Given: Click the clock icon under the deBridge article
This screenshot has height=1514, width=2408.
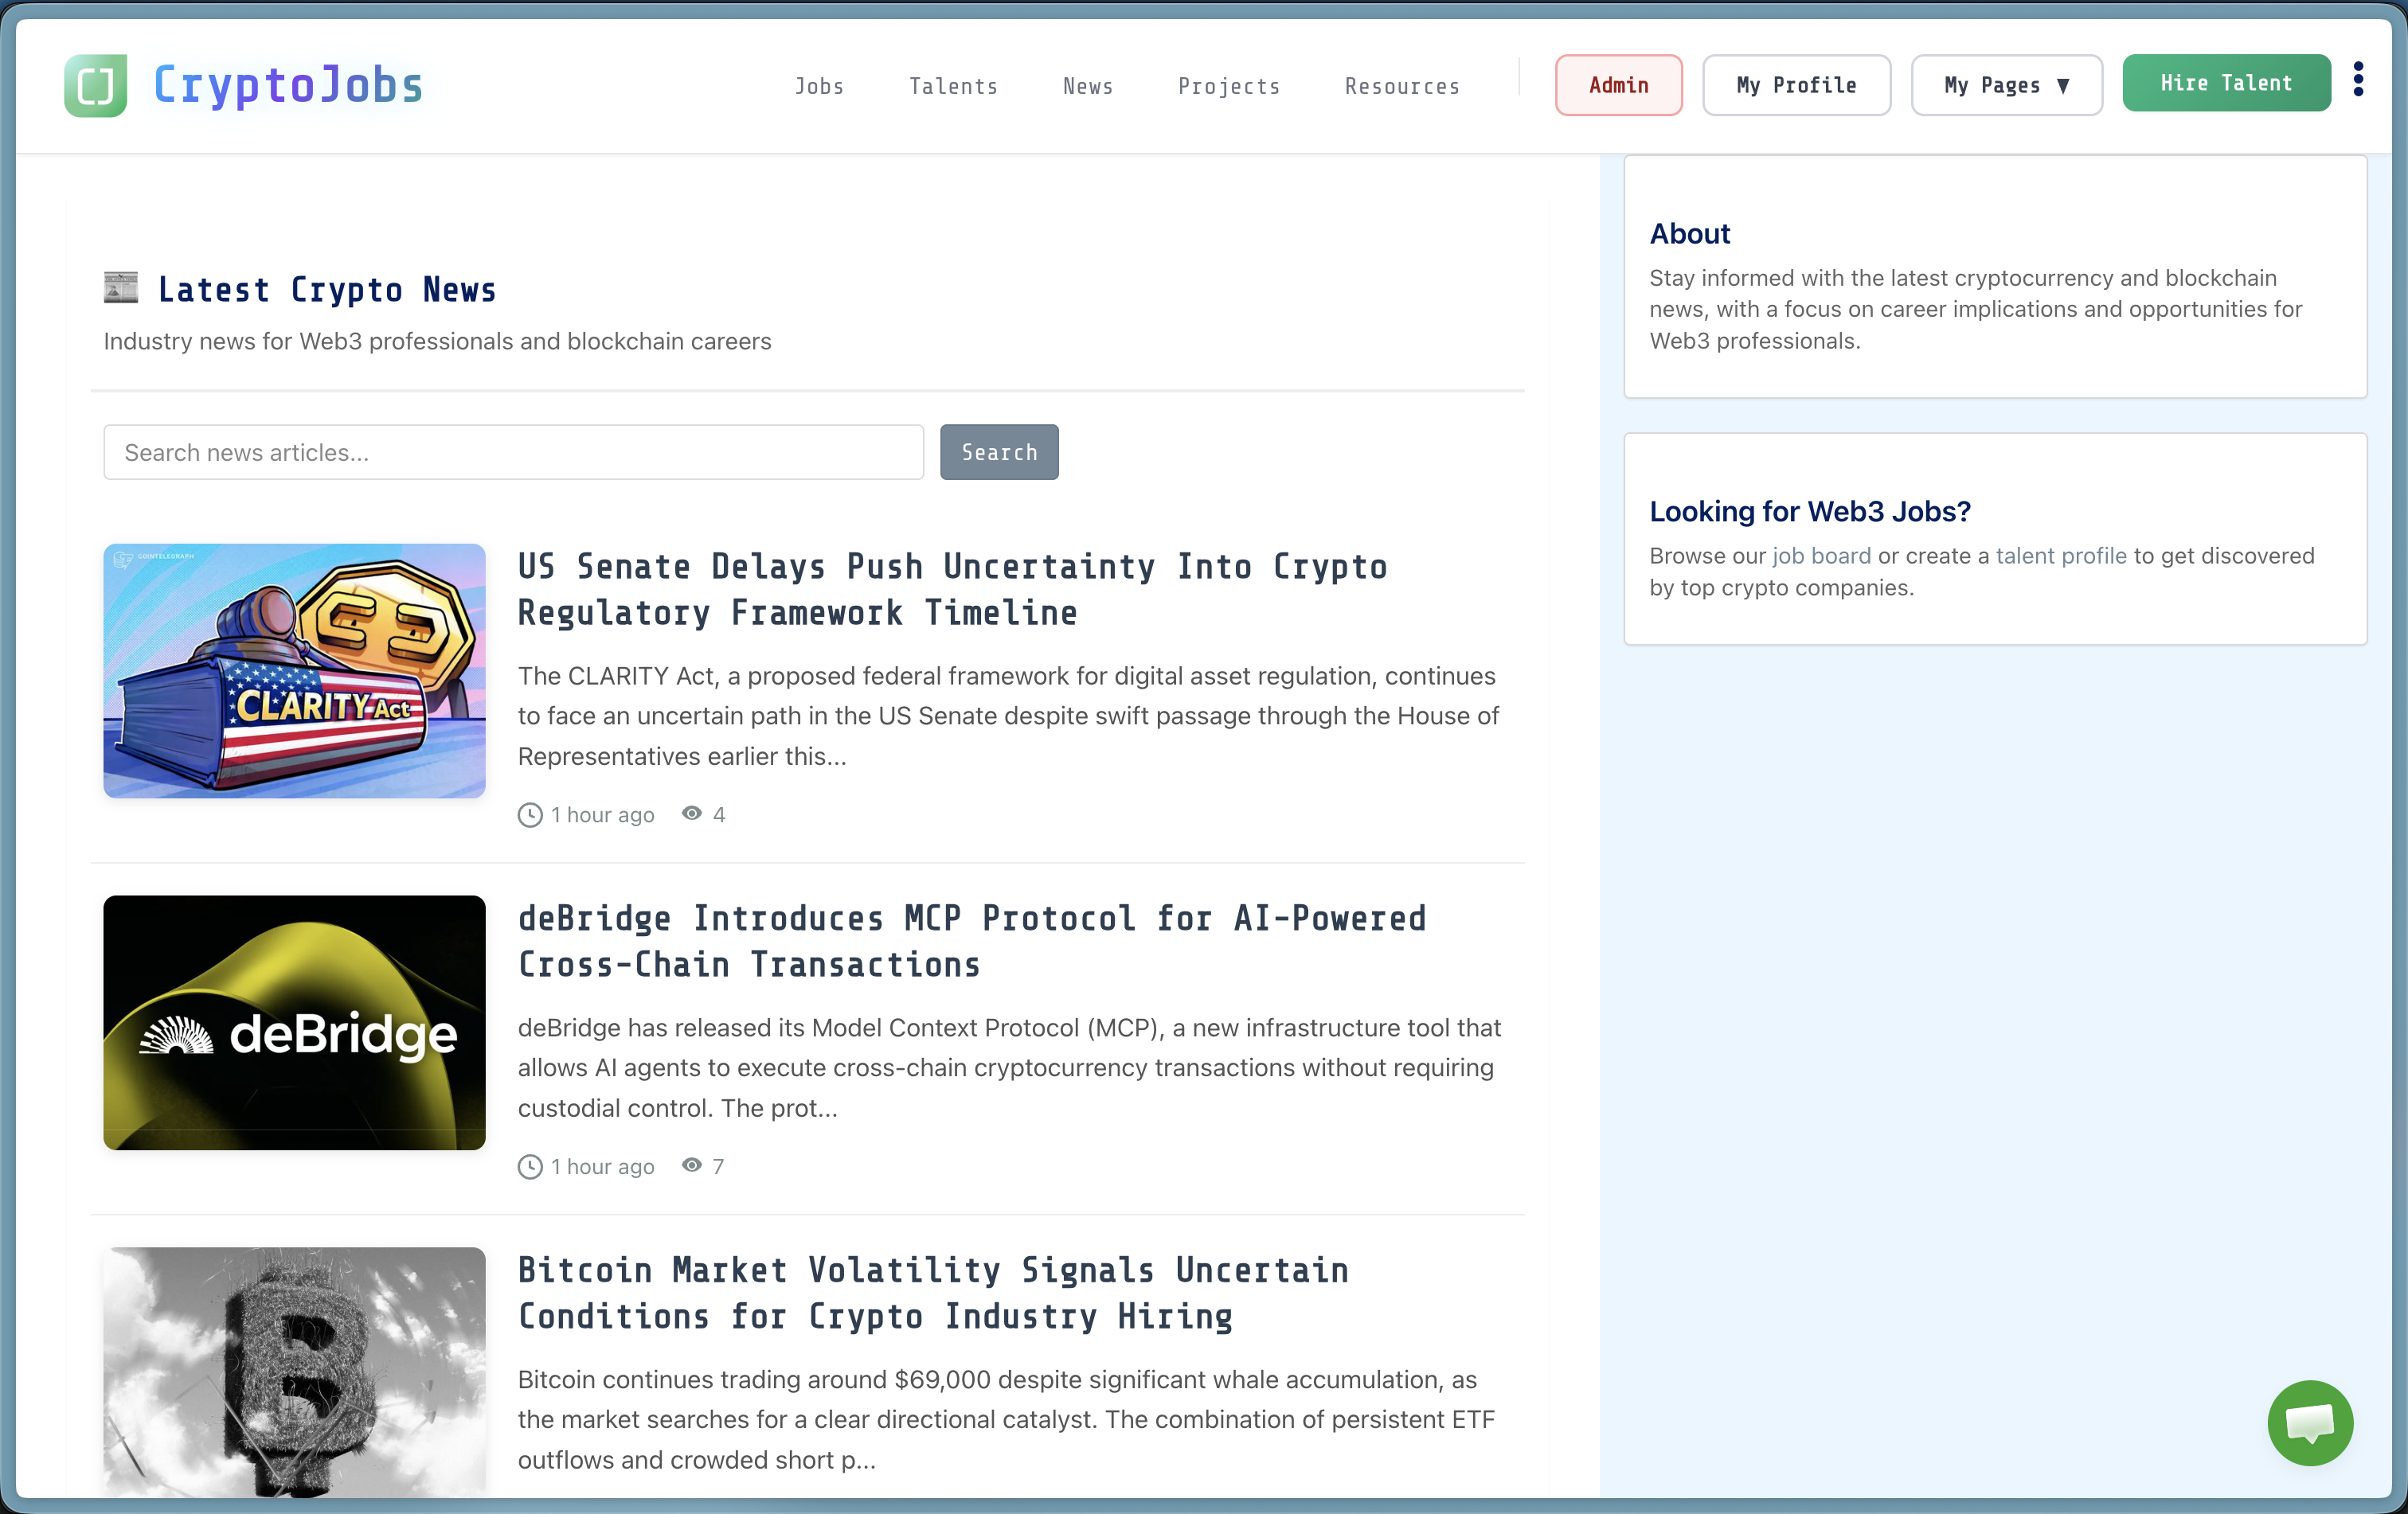Looking at the screenshot, I should coord(530,1167).
